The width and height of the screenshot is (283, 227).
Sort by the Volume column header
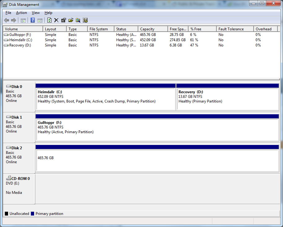(x=23, y=29)
